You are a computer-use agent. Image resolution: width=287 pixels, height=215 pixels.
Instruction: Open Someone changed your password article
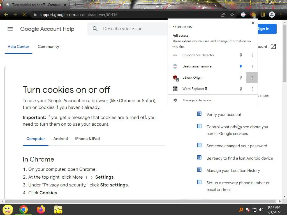(x=237, y=146)
